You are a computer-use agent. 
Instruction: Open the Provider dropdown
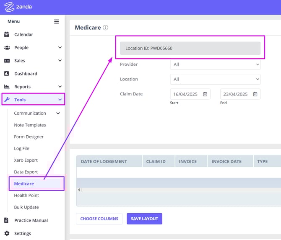(x=215, y=65)
